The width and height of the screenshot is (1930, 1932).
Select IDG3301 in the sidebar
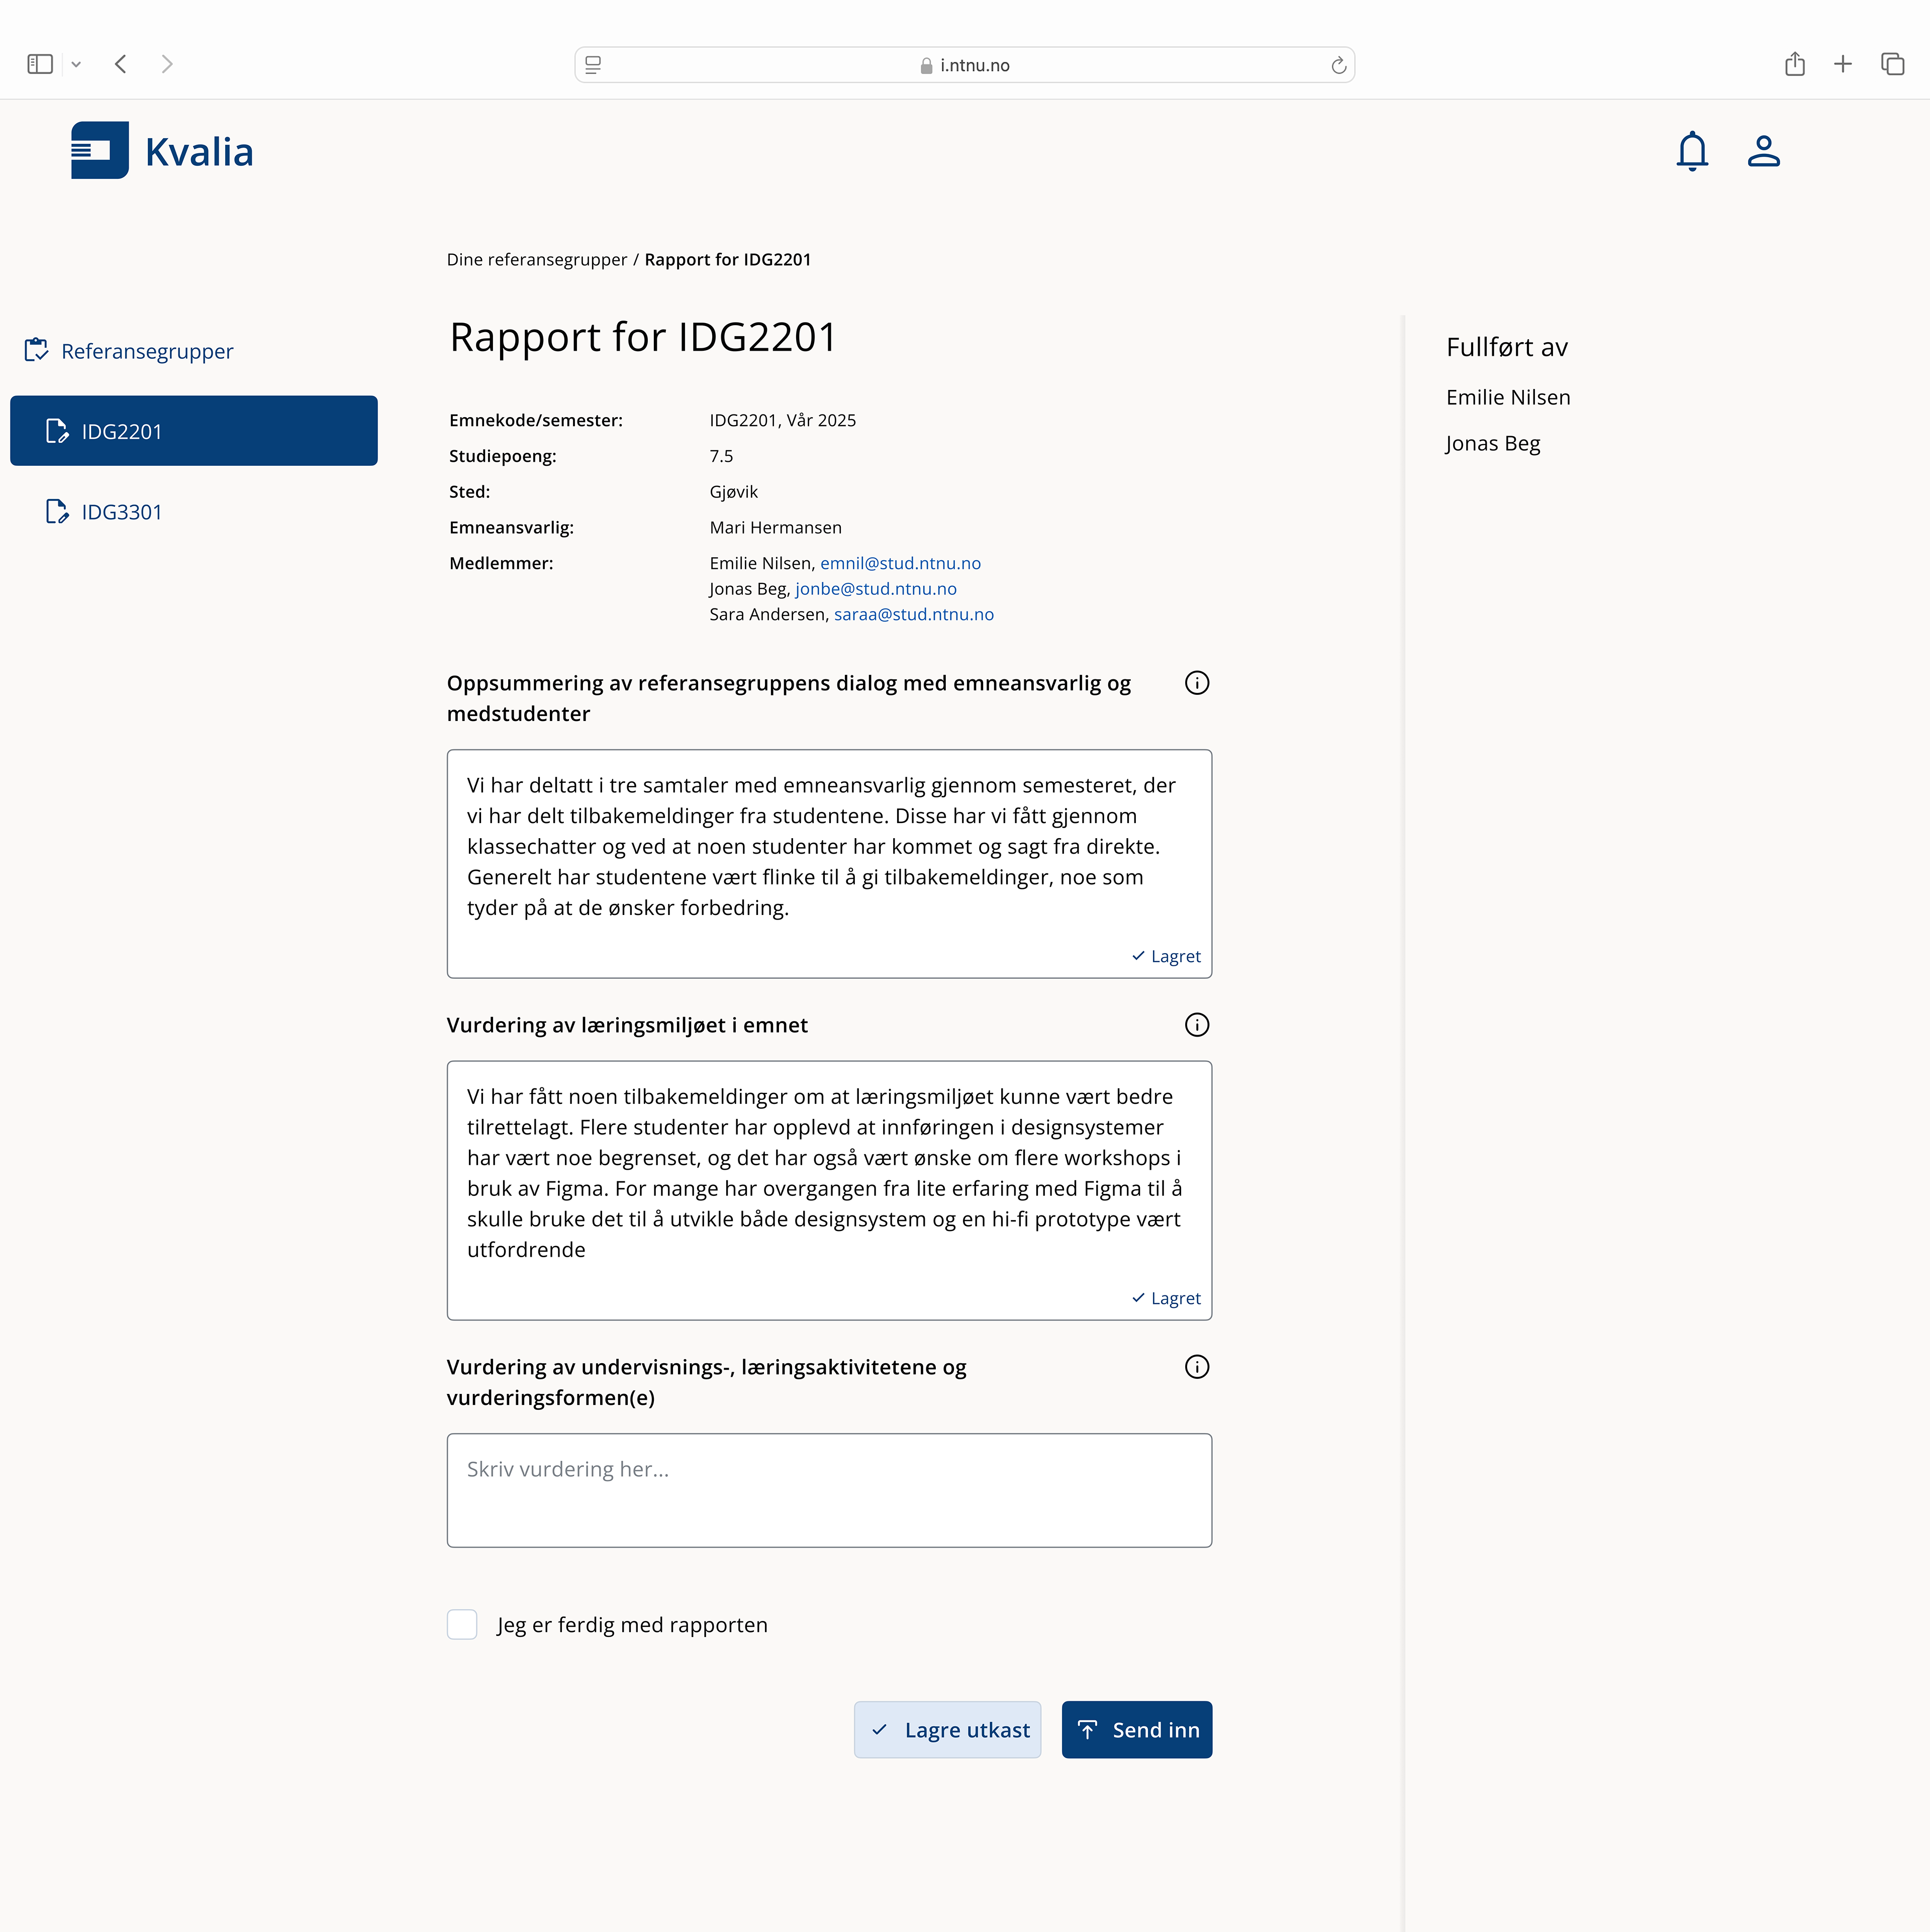point(121,512)
